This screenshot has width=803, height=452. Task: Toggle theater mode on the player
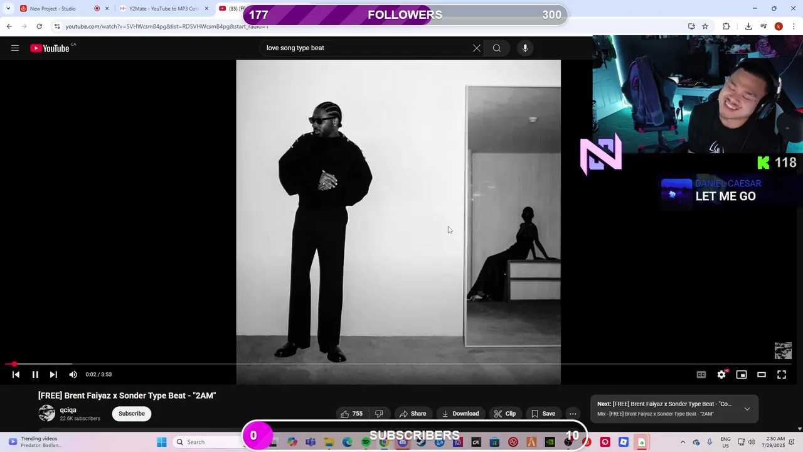(x=762, y=374)
